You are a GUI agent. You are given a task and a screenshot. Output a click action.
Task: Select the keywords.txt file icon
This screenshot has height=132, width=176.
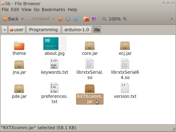point(55,64)
